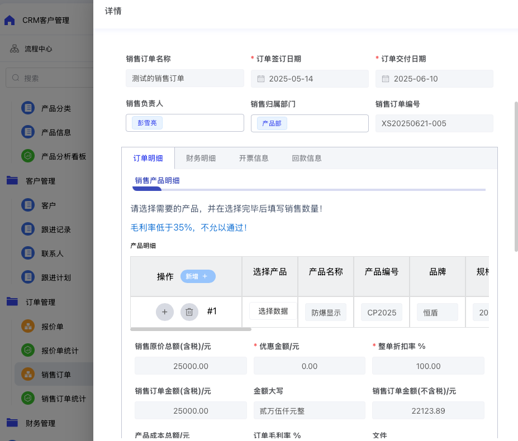This screenshot has height=441, width=518.
Task: Click the 跟进记录 list icon
Action: pos(28,229)
